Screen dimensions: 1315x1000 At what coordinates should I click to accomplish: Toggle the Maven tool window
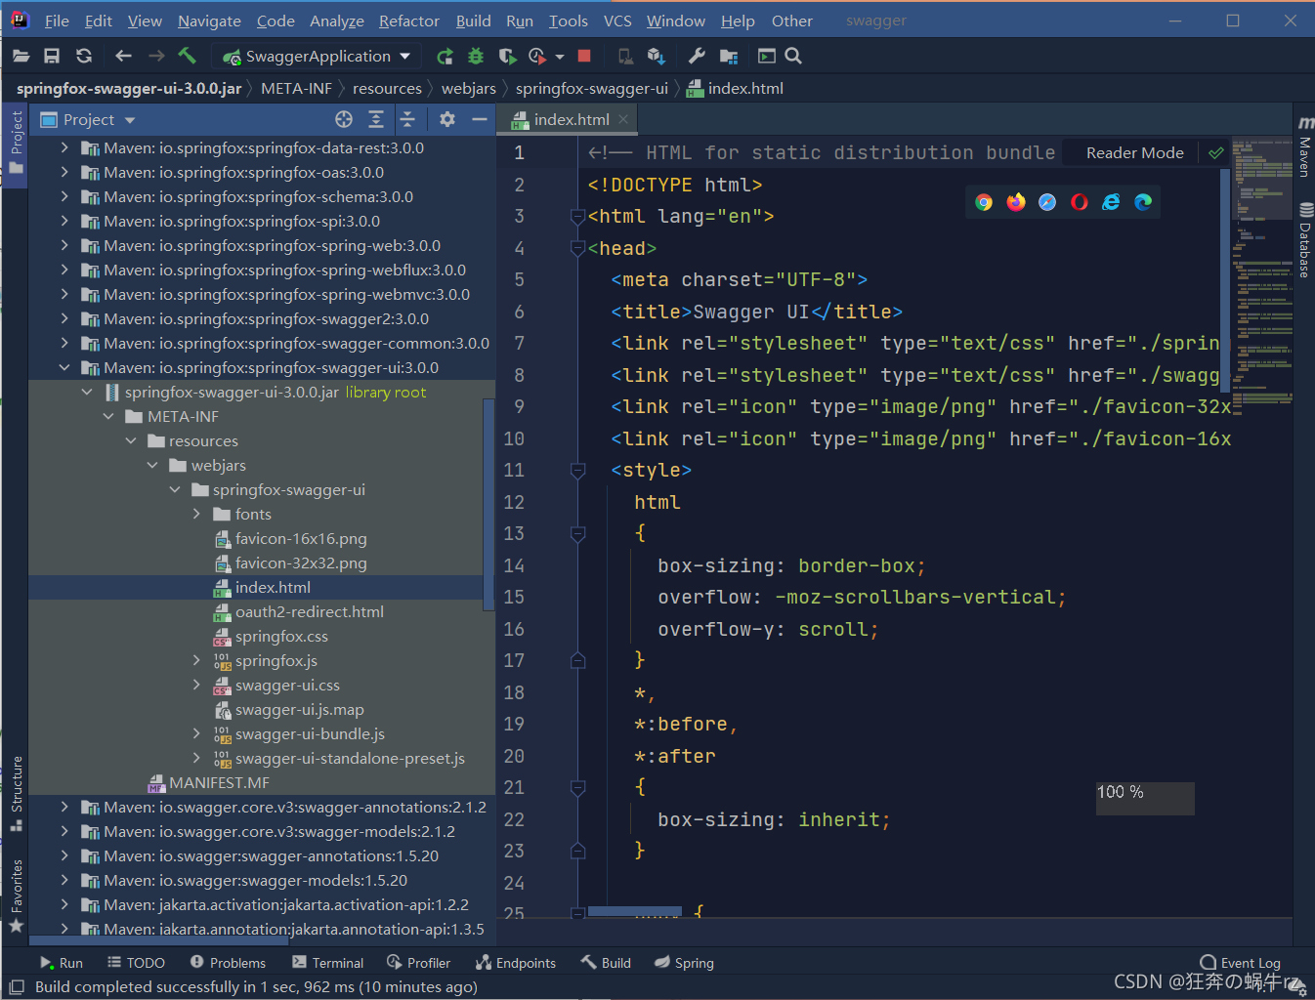(x=1304, y=146)
